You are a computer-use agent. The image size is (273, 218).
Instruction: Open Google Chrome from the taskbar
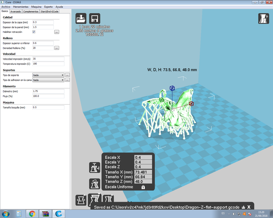pos(32,214)
